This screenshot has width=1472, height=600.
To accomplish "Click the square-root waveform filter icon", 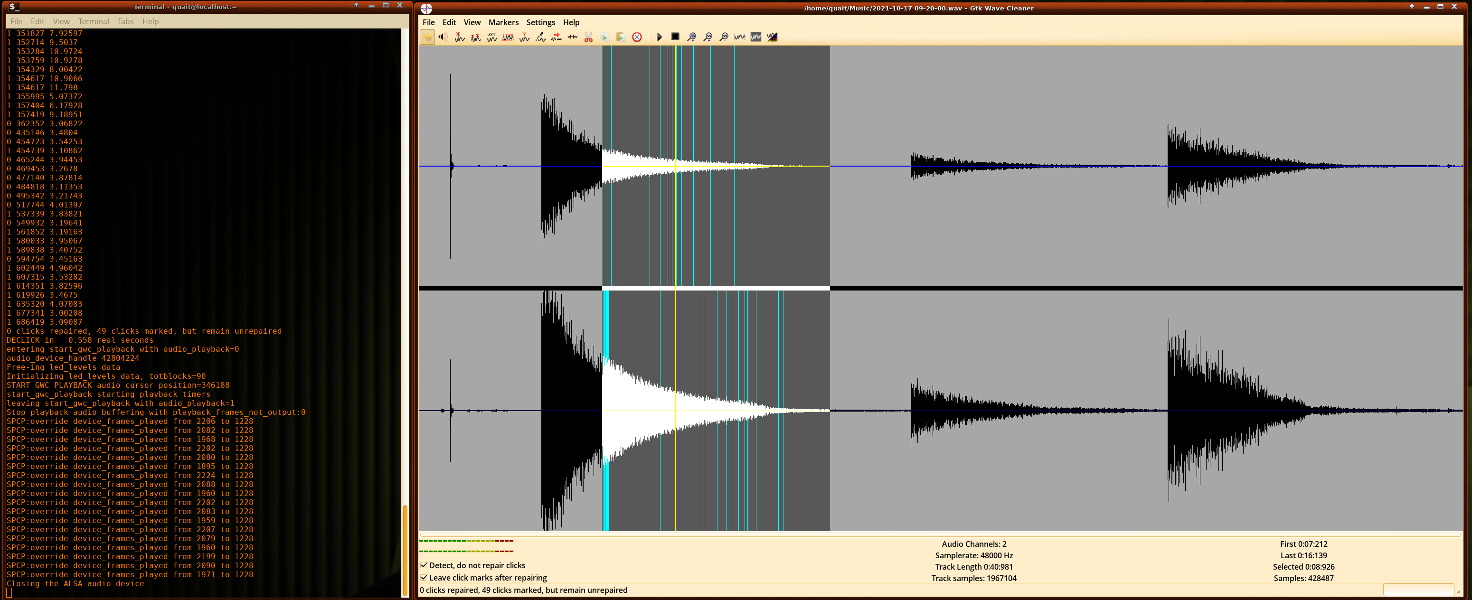I will pos(492,37).
